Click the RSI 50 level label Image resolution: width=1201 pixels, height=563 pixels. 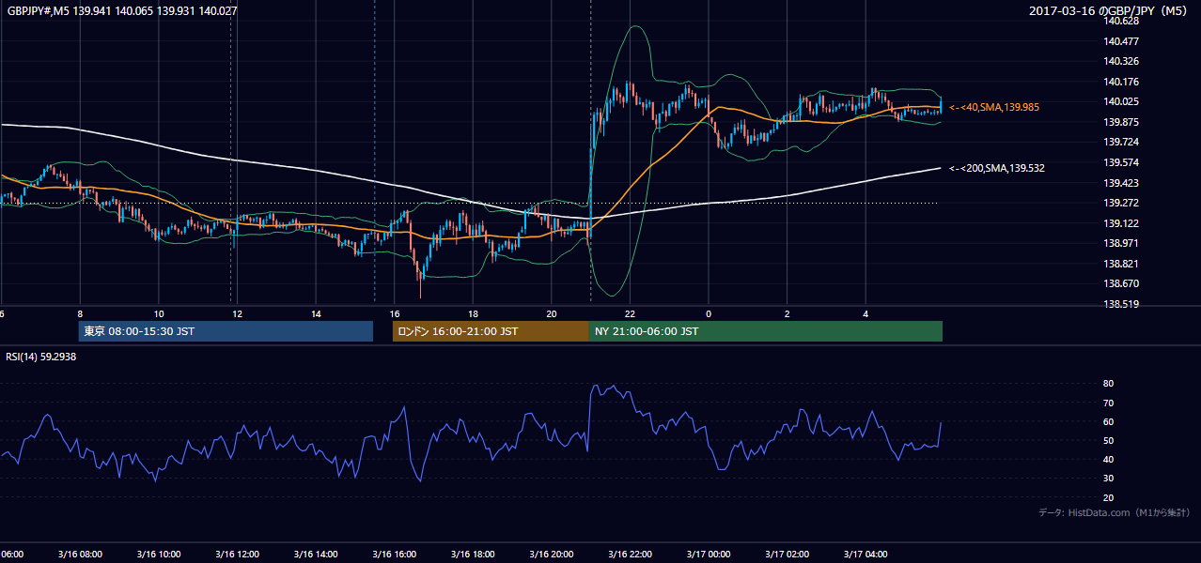pyautogui.click(x=1108, y=440)
